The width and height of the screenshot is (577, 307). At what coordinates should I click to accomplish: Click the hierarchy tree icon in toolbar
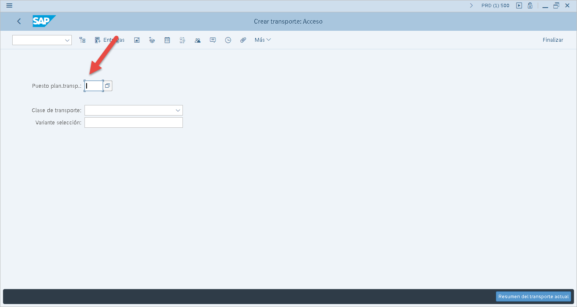point(82,40)
